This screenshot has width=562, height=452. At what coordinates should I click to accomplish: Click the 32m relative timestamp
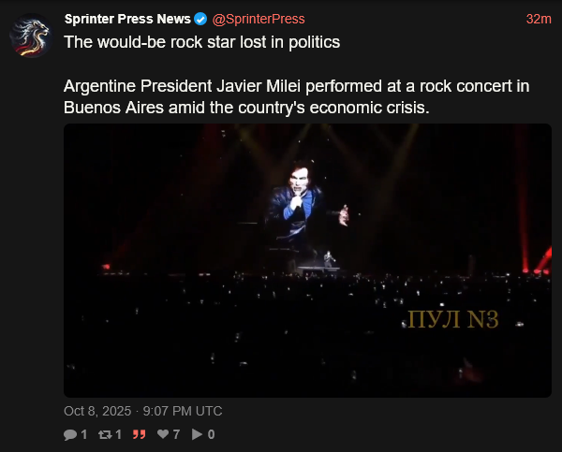click(x=539, y=19)
